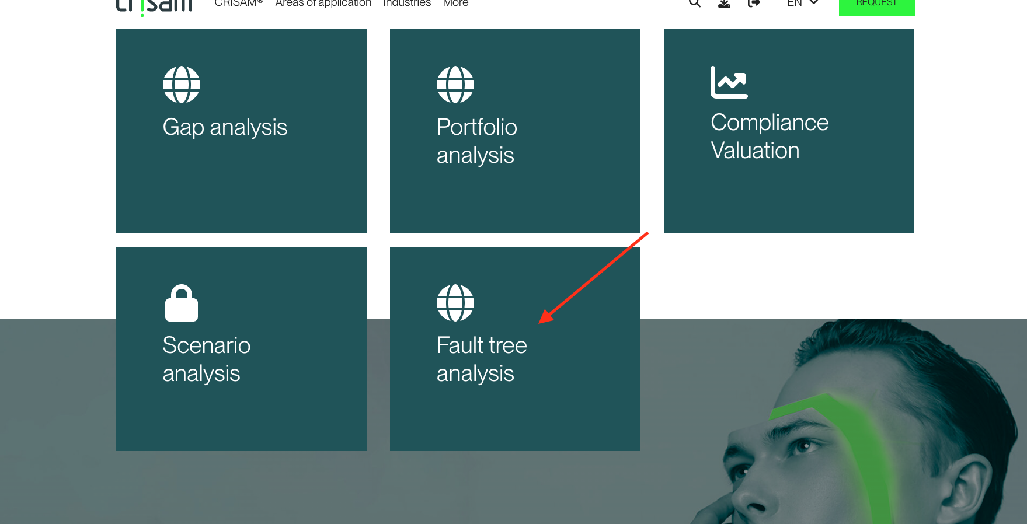Open the Areas of application menu

[323, 3]
